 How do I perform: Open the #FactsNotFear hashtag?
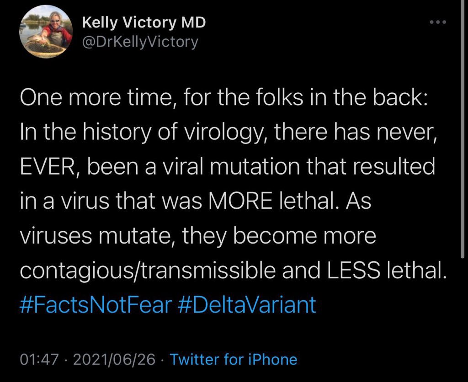pos(96,304)
